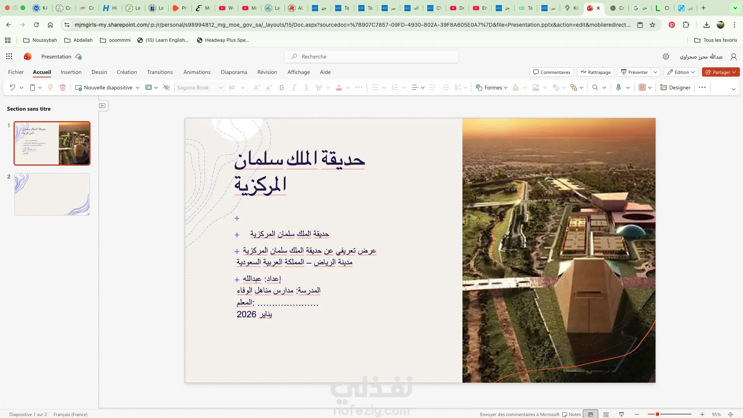Click the Undo arrow icon

coord(12,87)
